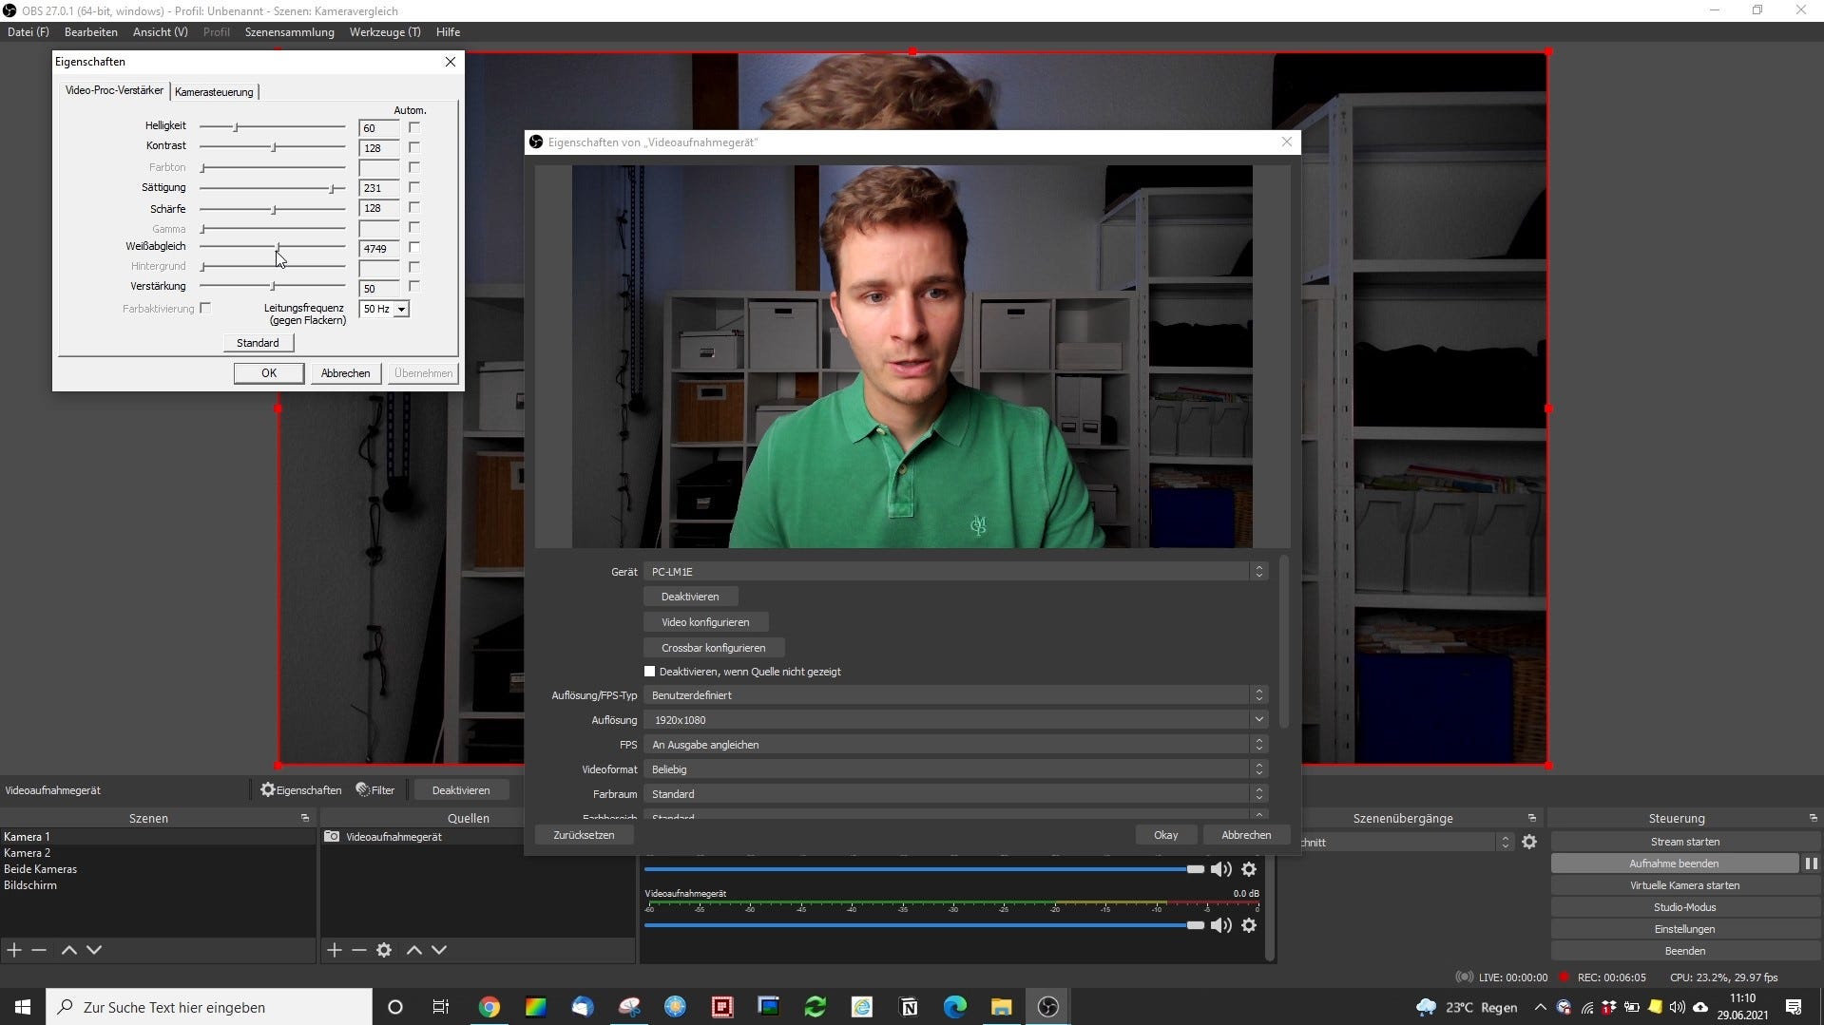Add a new scene with plus icon
Screen dimensions: 1824x1025
click(x=14, y=950)
